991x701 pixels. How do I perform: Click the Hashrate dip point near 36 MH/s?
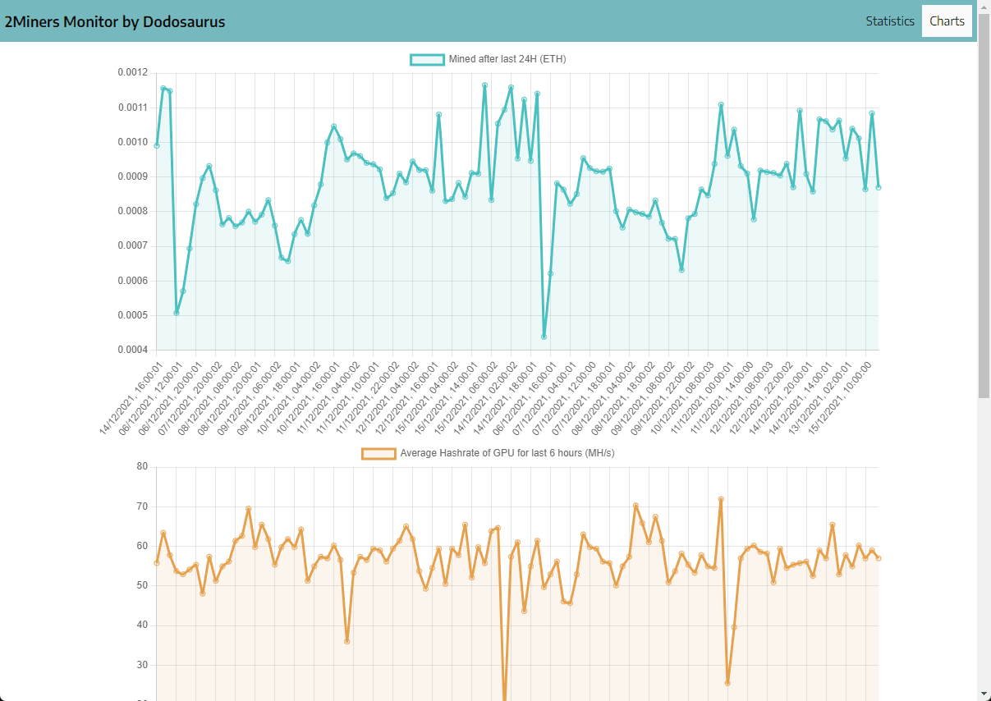[347, 641]
